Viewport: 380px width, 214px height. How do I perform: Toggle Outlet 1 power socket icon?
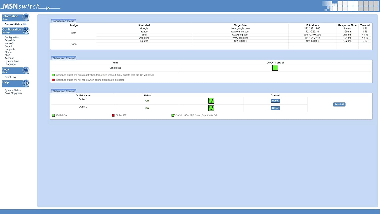click(x=211, y=101)
